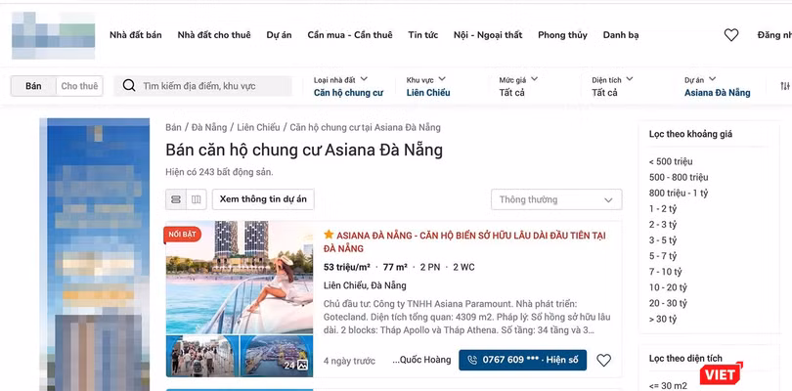Click the Đăng nhập link in header

[x=774, y=35]
